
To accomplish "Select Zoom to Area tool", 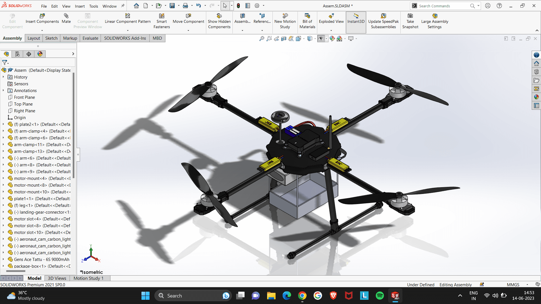I will click(269, 39).
